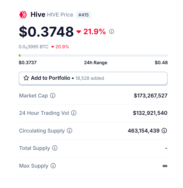Click the $0.3748 price value
This screenshot has height=188, width=183.
coord(46,32)
